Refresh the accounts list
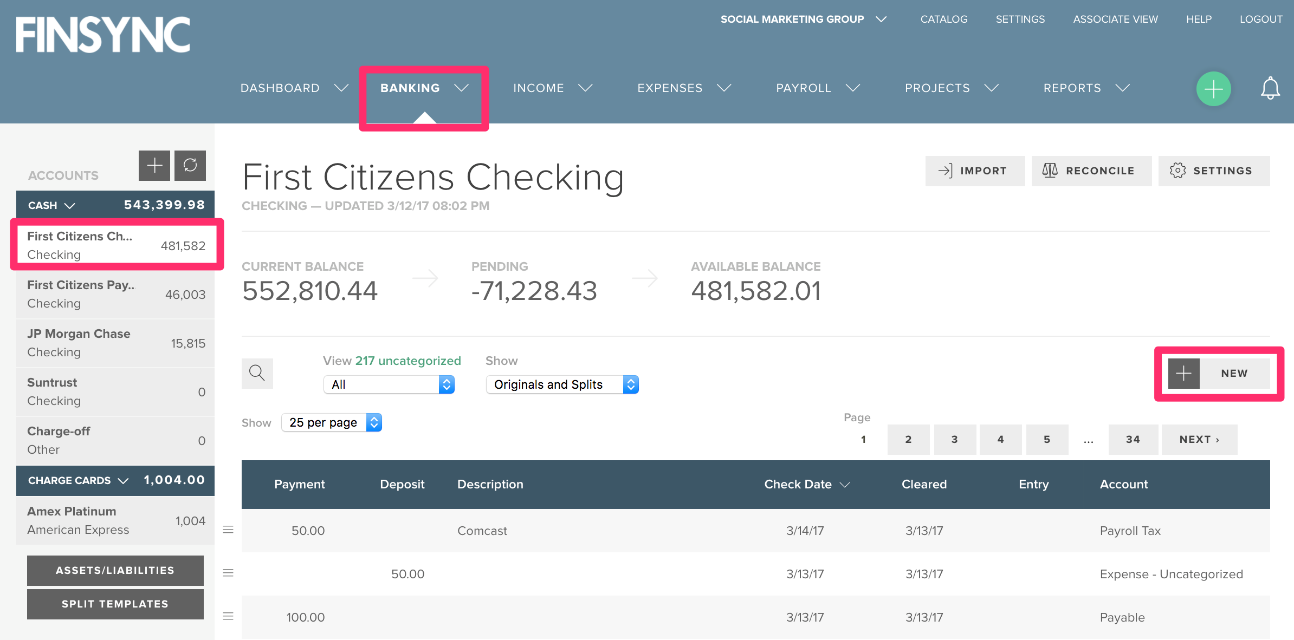 [190, 165]
